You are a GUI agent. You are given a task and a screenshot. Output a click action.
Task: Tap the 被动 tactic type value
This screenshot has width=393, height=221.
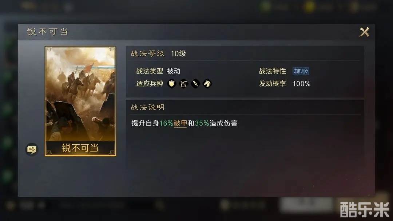point(174,71)
